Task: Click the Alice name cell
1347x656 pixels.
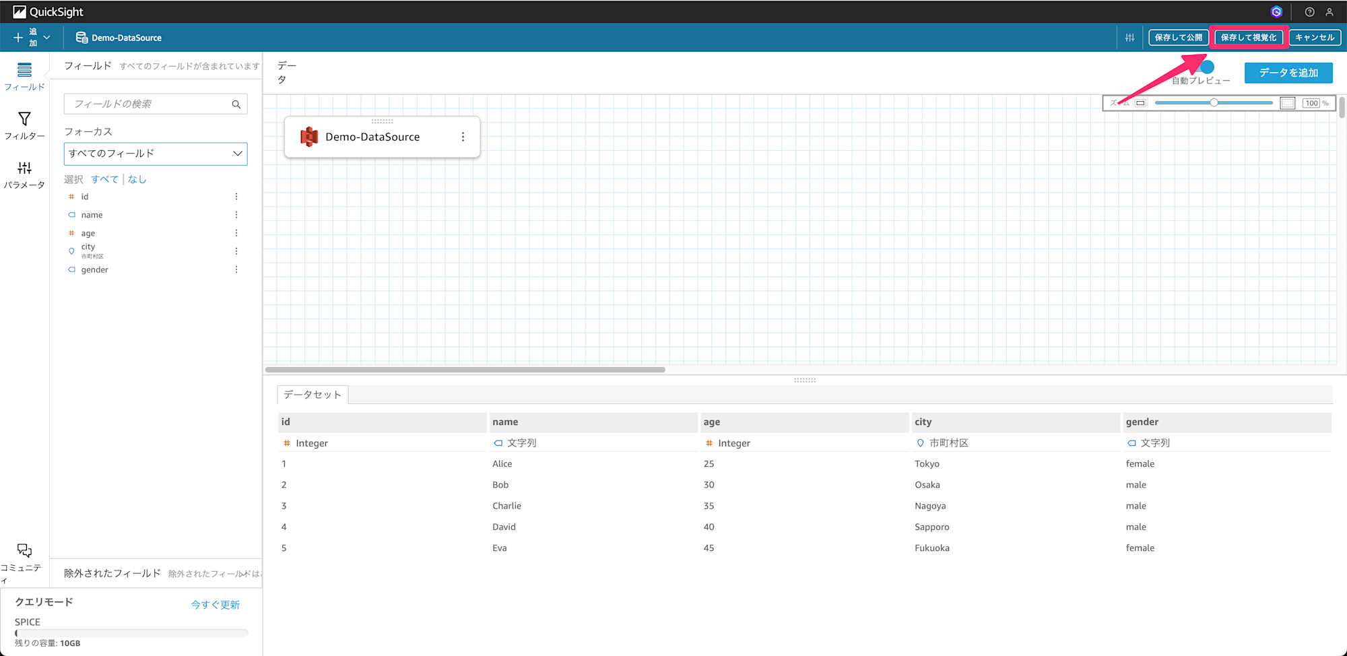Action: pyautogui.click(x=502, y=464)
